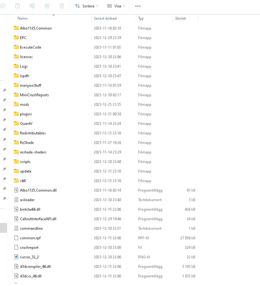The width and height of the screenshot is (260, 286).
Task: Select the licenses folder icon
Action: coord(16,56)
